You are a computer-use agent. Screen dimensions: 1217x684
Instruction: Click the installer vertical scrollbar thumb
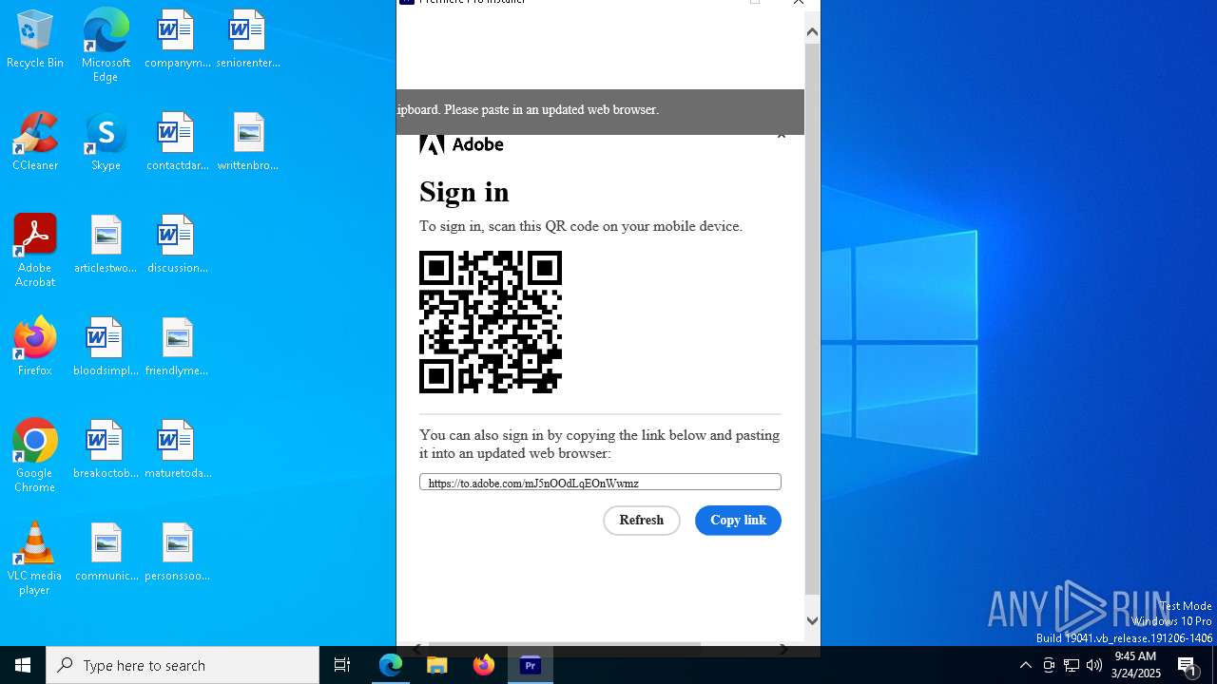pos(812,317)
